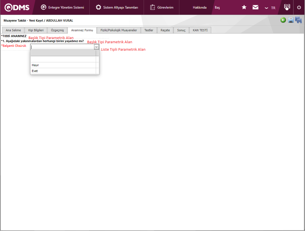Screen dimensions: 305x231
Task: Open the TR language dropdown
Action: coord(270,8)
